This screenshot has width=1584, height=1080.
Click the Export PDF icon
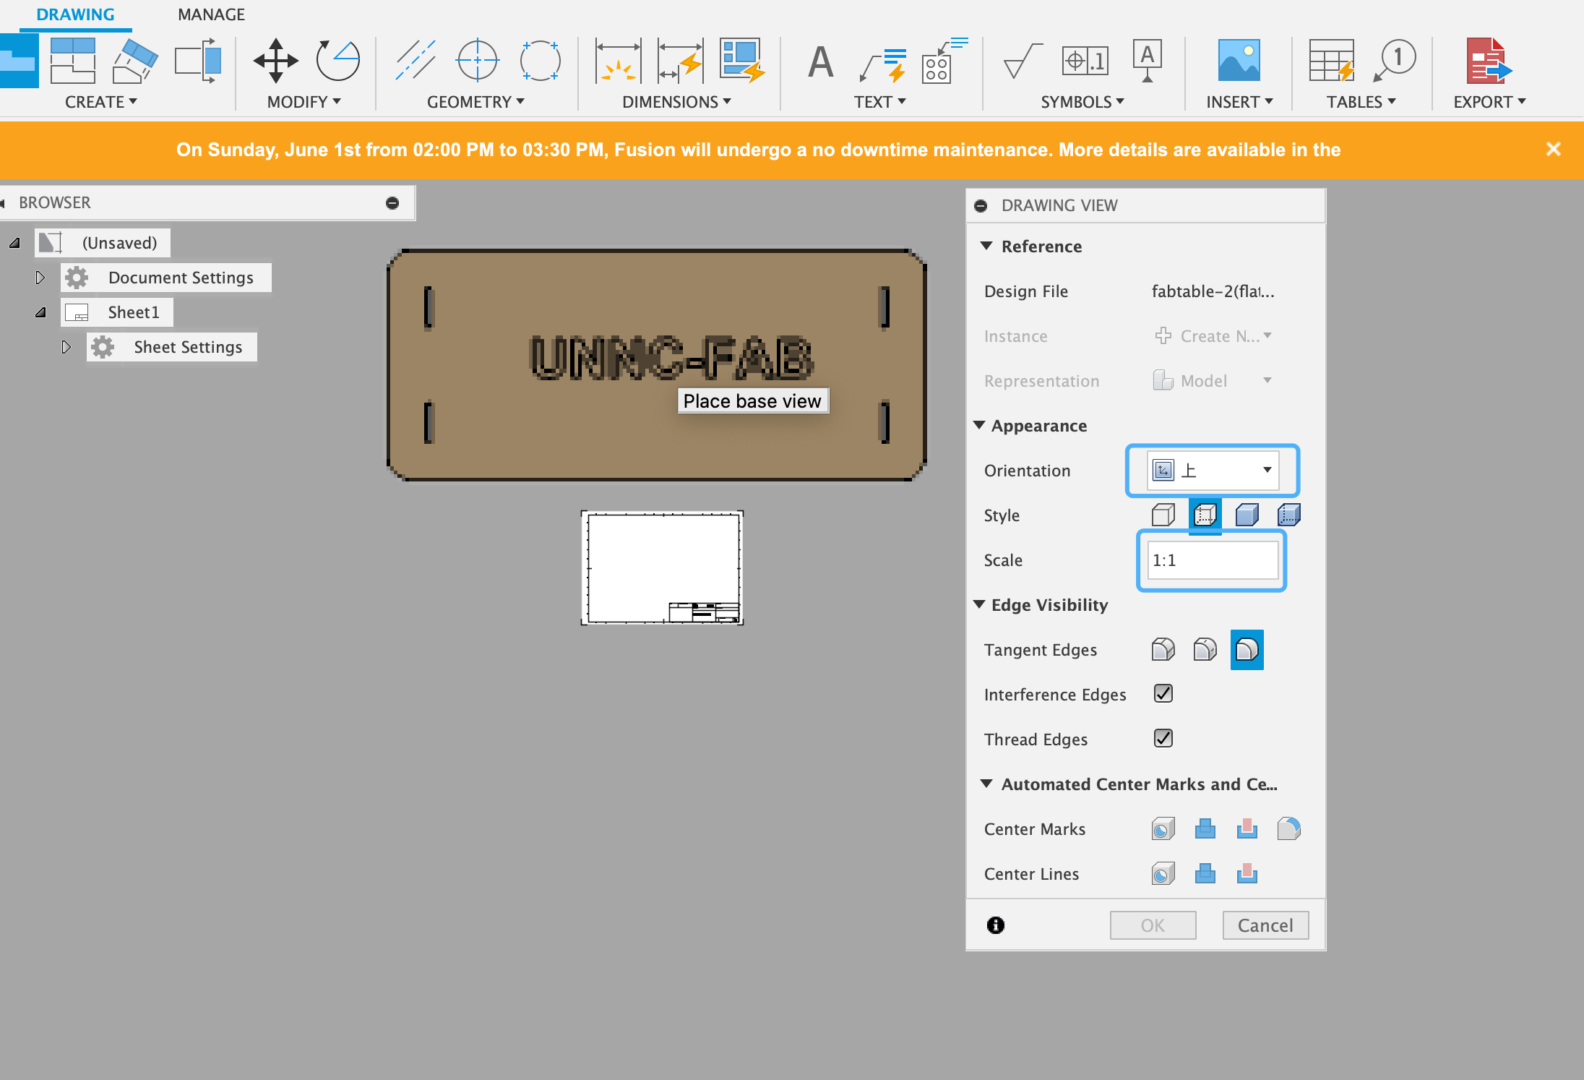[1488, 61]
